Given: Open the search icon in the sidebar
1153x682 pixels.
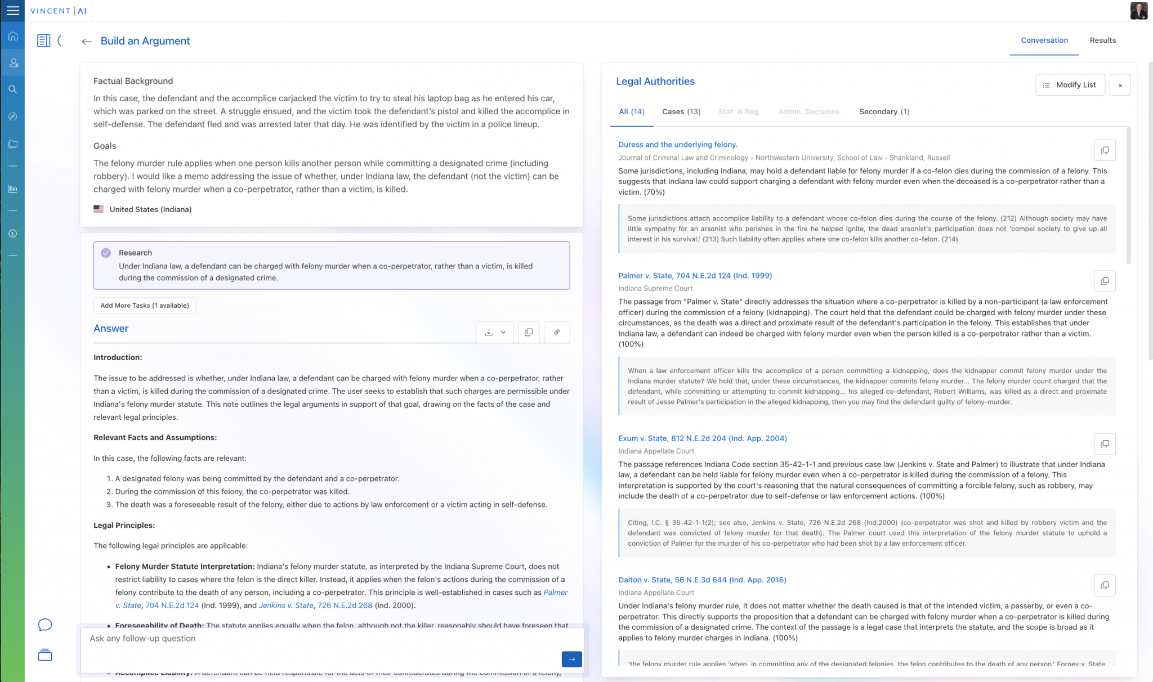Looking at the screenshot, I should [x=12, y=89].
